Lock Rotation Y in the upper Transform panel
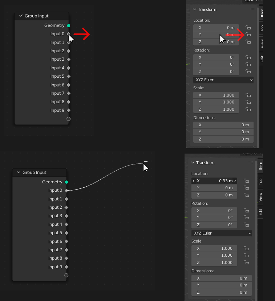The width and height of the screenshot is (275, 301). coord(248,64)
